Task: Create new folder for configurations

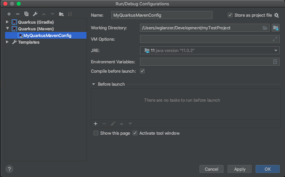Action: point(61,14)
